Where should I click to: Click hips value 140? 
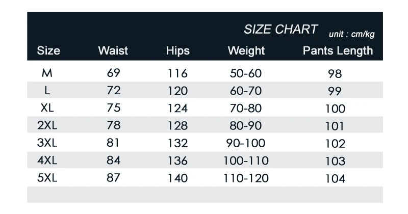pyautogui.click(x=177, y=178)
